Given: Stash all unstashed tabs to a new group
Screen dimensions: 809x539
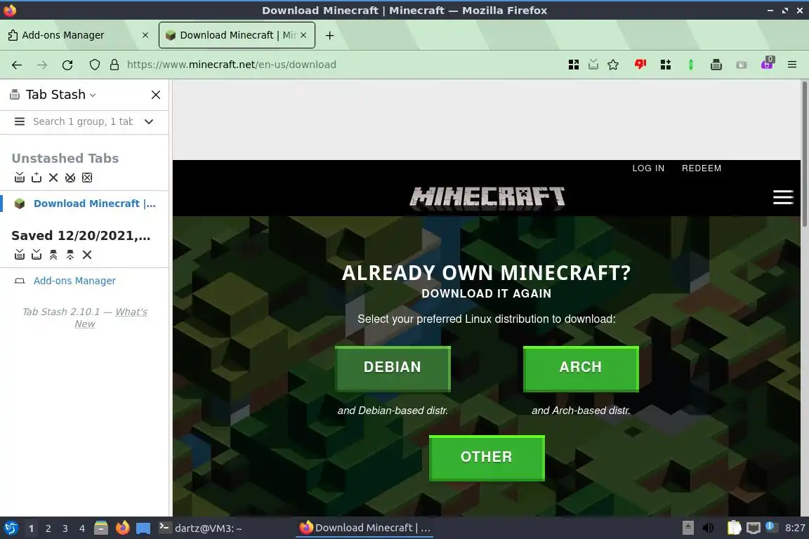Looking at the screenshot, I should (x=20, y=178).
